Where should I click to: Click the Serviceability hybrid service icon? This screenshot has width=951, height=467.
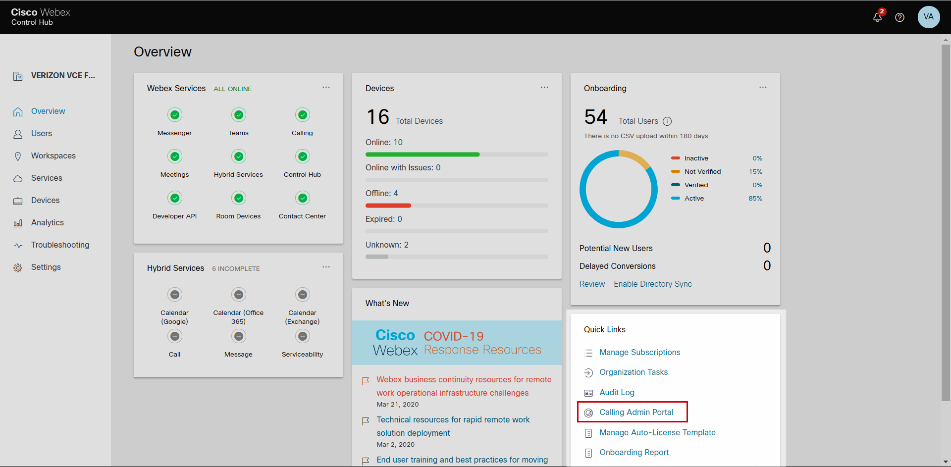(x=302, y=336)
